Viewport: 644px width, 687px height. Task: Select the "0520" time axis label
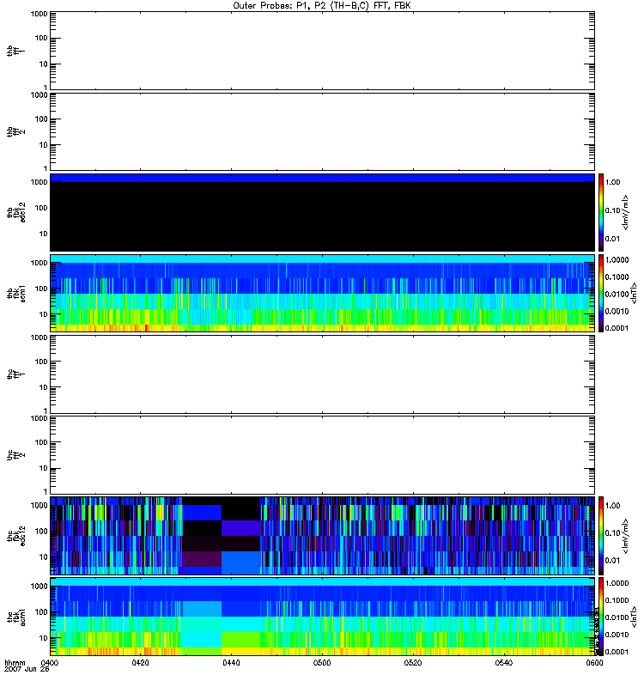coord(413,663)
